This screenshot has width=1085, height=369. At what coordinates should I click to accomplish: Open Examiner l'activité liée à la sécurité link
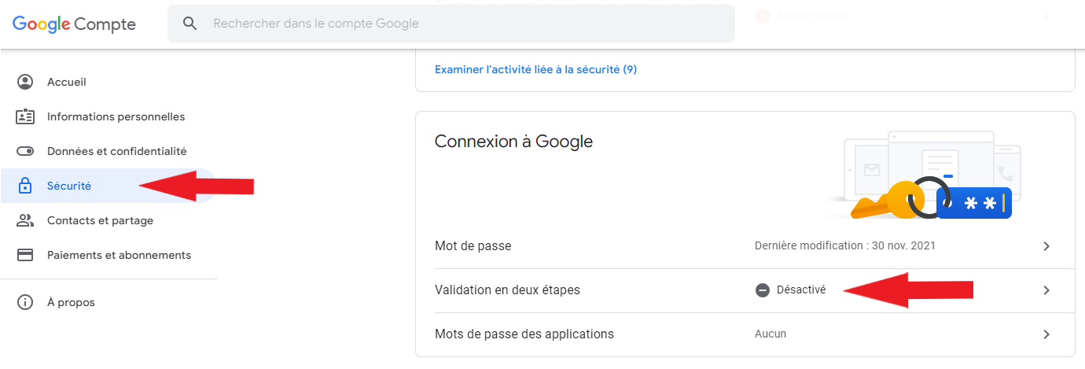(x=535, y=69)
